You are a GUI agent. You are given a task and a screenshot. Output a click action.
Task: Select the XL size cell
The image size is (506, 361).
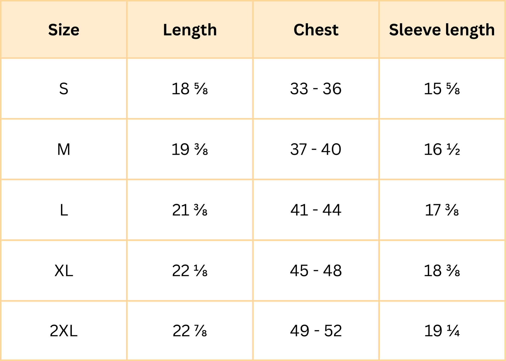coord(64,271)
